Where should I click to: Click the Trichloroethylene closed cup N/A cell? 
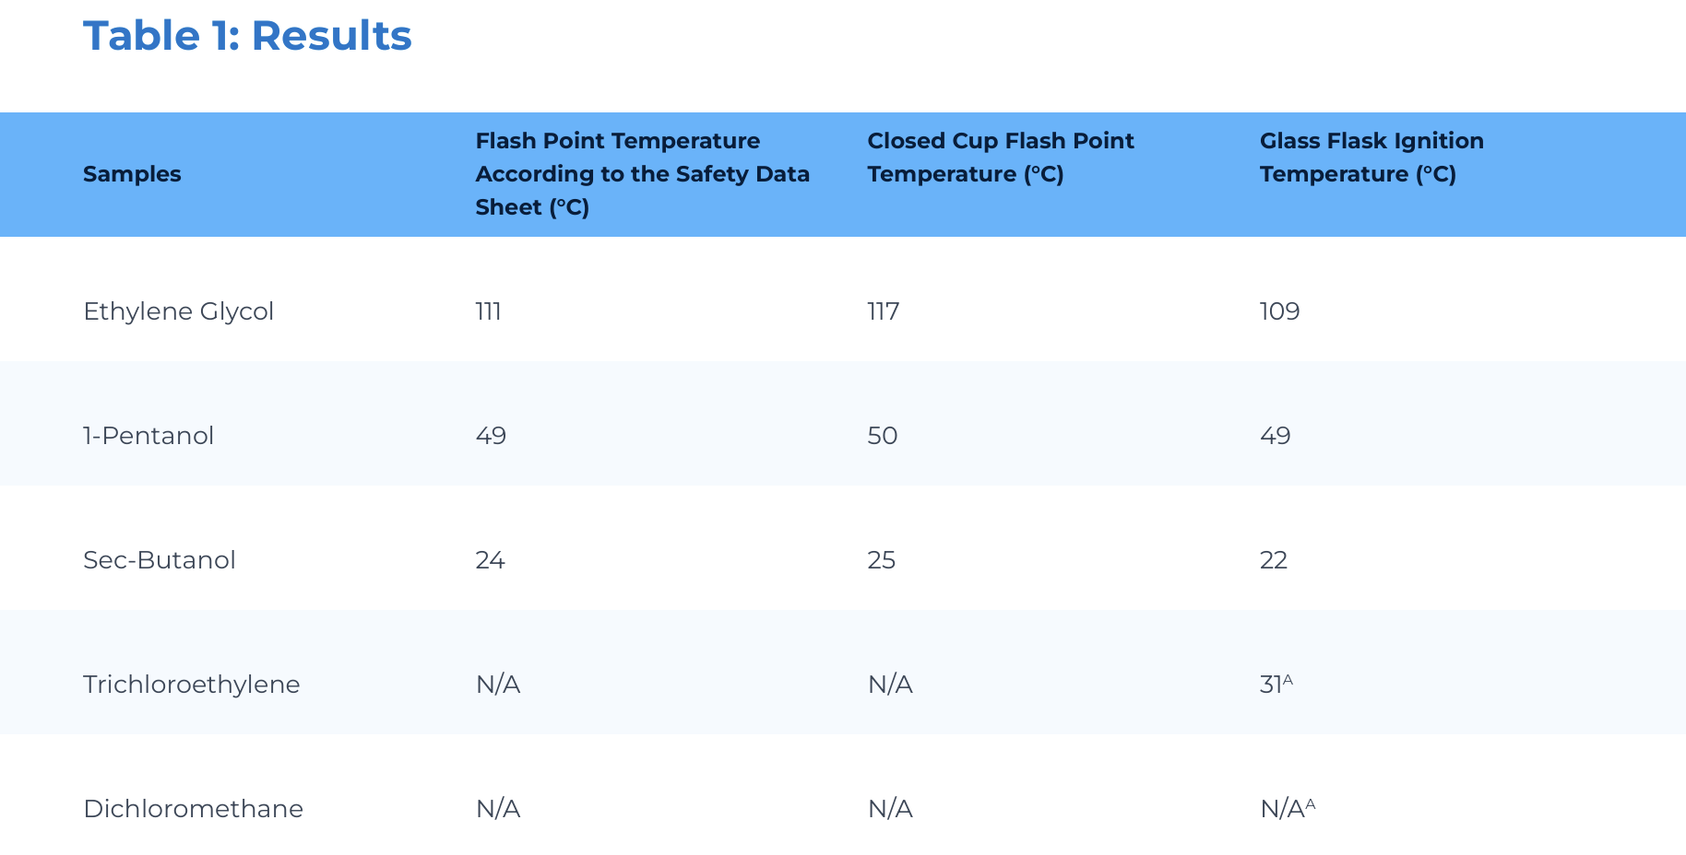tap(890, 684)
